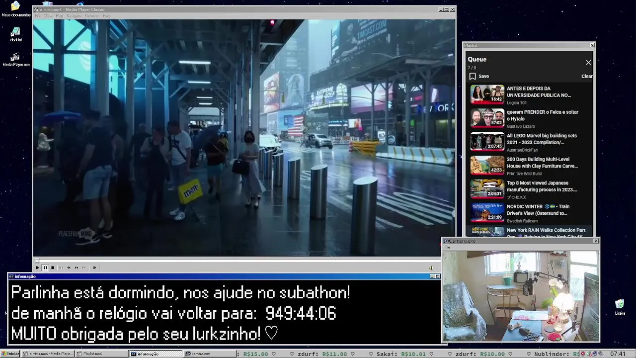Switch to informação taskbar item
This screenshot has width=636, height=358.
pos(156,354)
